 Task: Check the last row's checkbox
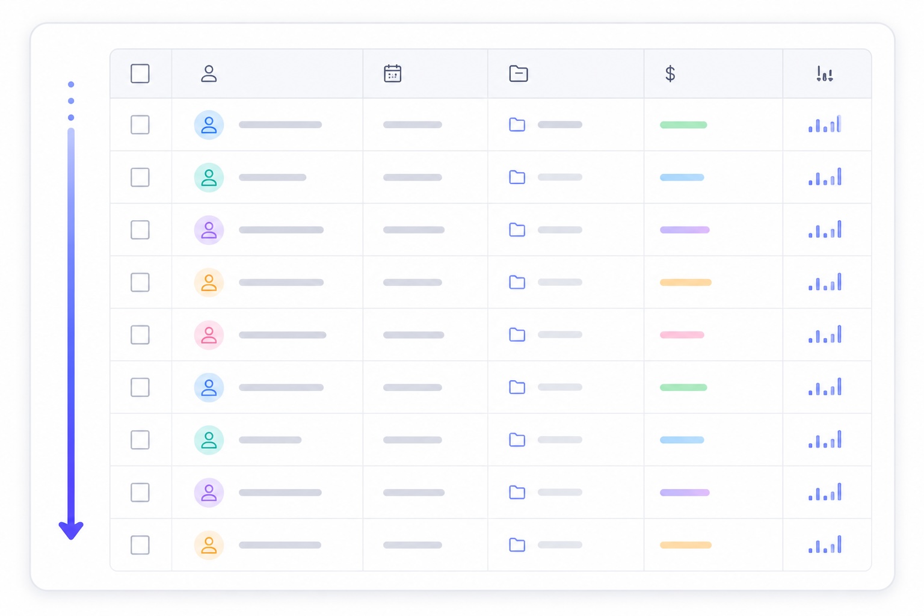pyautogui.click(x=140, y=545)
